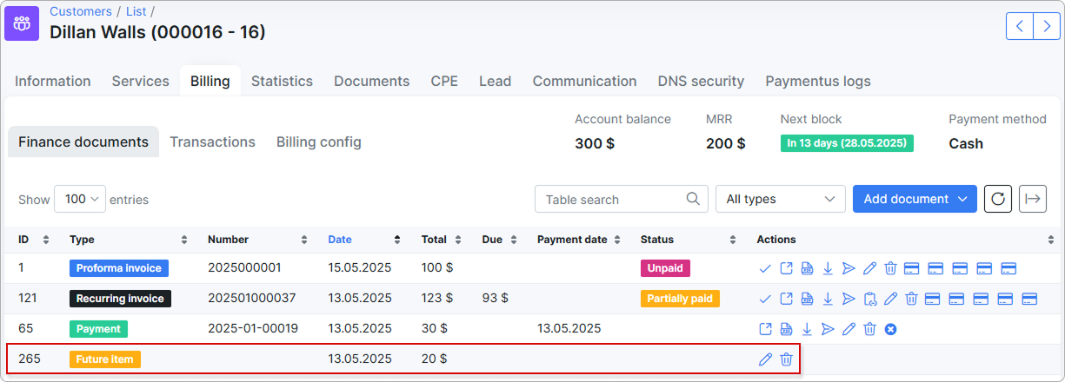Edit recurring invoice 202501000037 with pencil icon

[x=890, y=299]
